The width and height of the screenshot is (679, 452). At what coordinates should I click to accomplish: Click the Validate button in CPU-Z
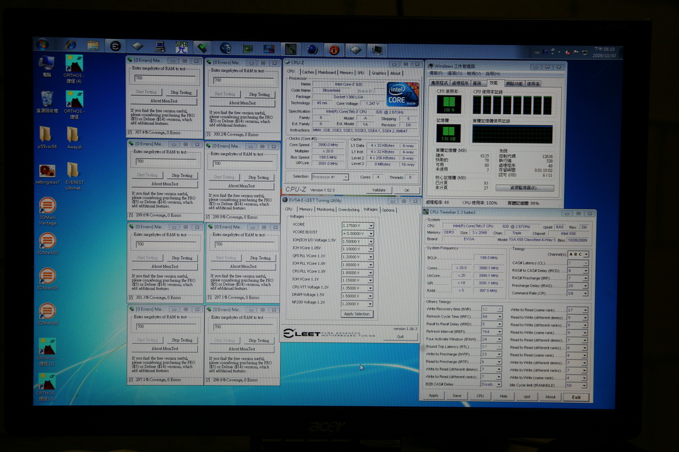tap(379, 190)
